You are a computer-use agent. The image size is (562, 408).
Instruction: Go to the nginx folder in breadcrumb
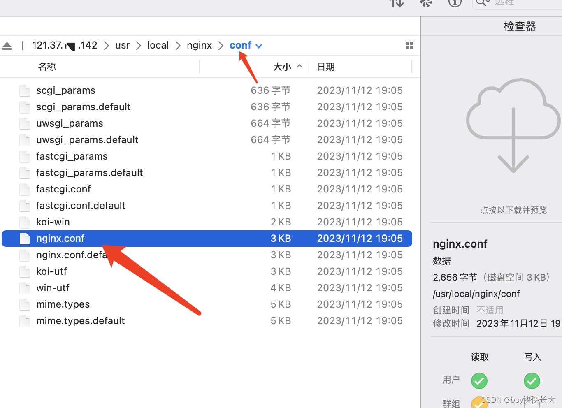point(199,45)
